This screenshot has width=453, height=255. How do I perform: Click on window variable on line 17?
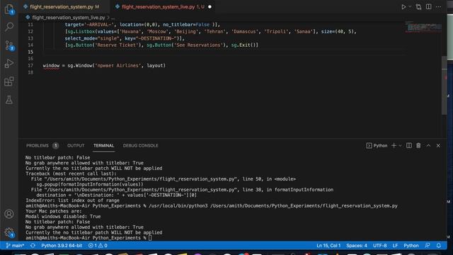(51, 66)
